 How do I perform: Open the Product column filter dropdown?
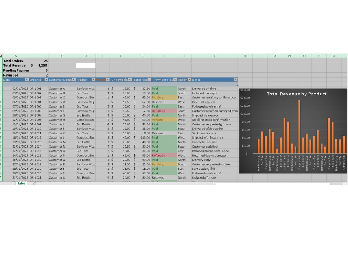pyautogui.click(x=93, y=80)
